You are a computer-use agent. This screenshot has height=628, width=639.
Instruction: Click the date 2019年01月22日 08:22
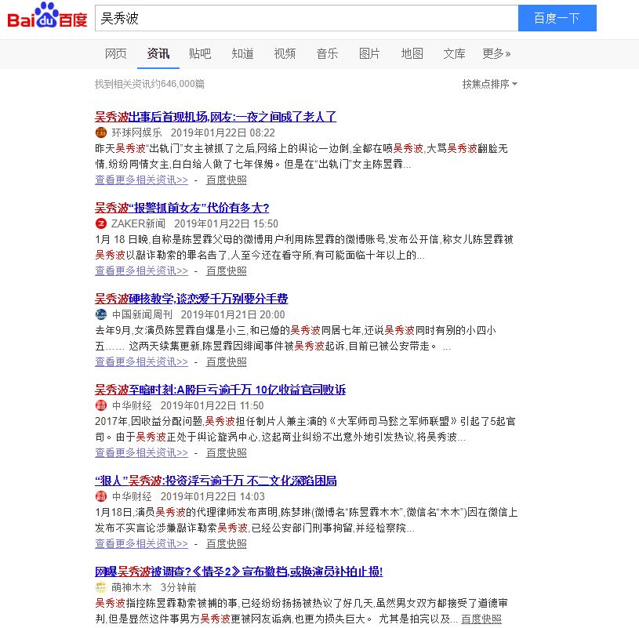pyautogui.click(x=223, y=132)
